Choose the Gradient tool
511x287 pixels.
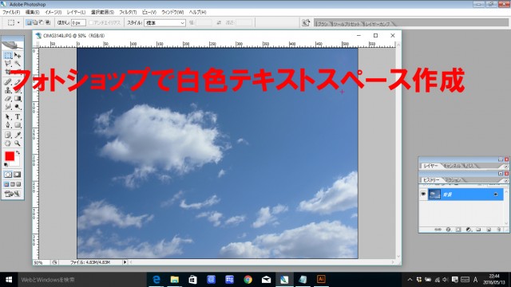(18, 99)
